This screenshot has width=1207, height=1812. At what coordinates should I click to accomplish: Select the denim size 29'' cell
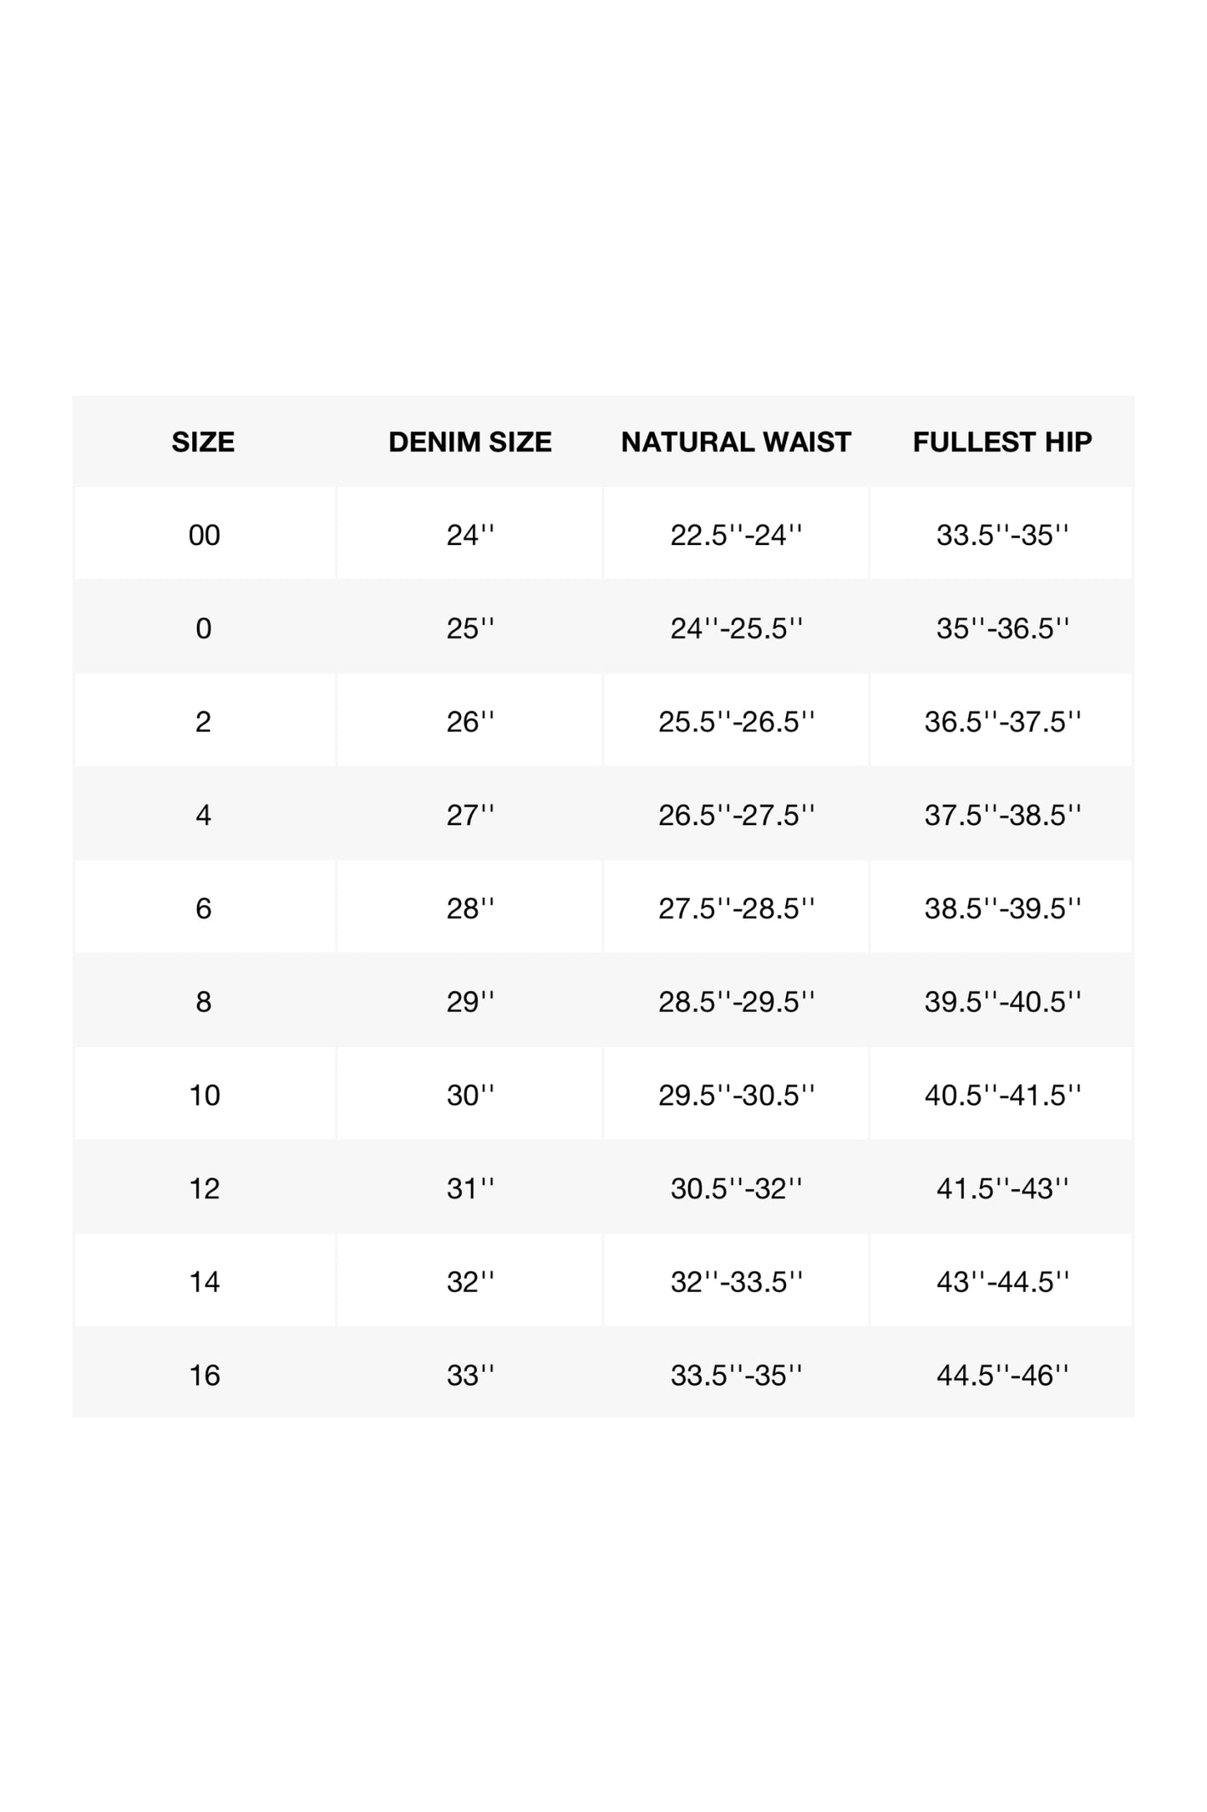point(469,1002)
